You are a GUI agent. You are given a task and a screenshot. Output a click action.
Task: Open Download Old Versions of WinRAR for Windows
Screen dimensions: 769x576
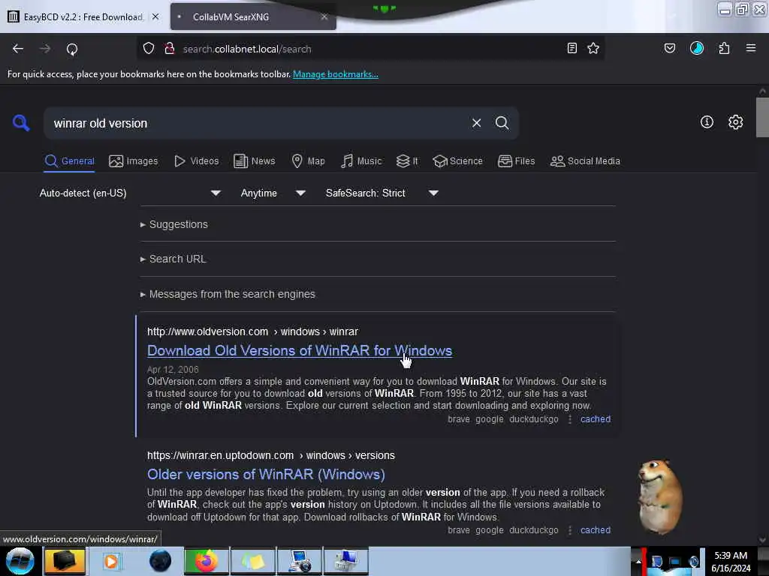point(300,351)
